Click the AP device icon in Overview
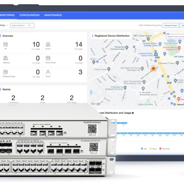The width and height of the screenshot is (184, 184). click(x=5, y=44)
